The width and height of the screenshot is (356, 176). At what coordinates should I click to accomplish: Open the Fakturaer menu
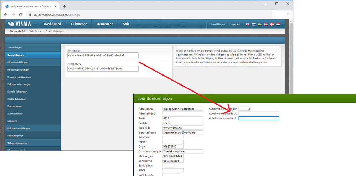click(79, 24)
